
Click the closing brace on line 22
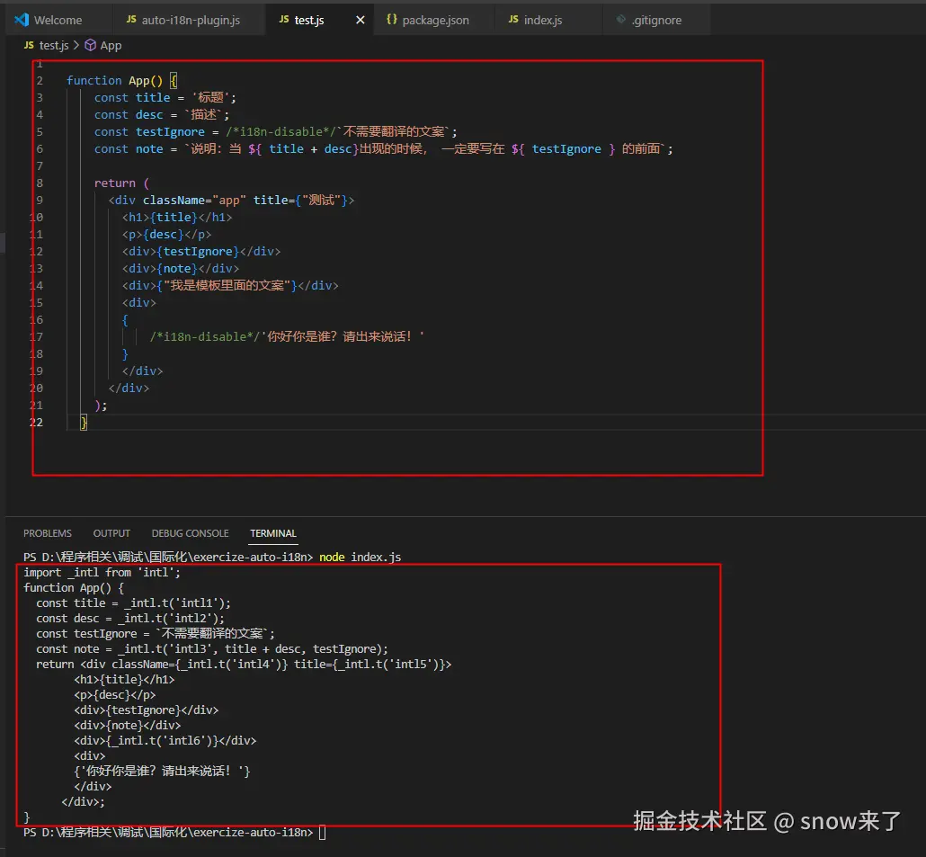84,423
